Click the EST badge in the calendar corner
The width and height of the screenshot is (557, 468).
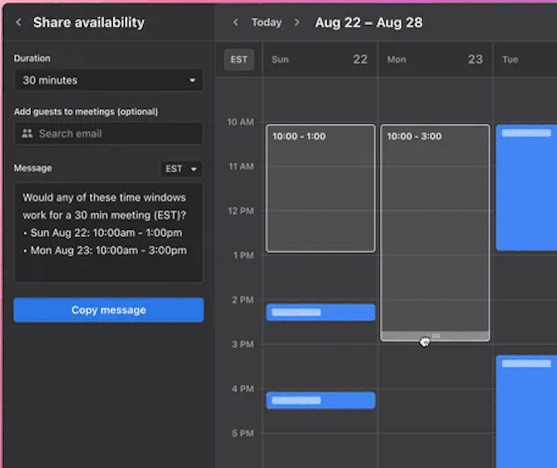239,60
